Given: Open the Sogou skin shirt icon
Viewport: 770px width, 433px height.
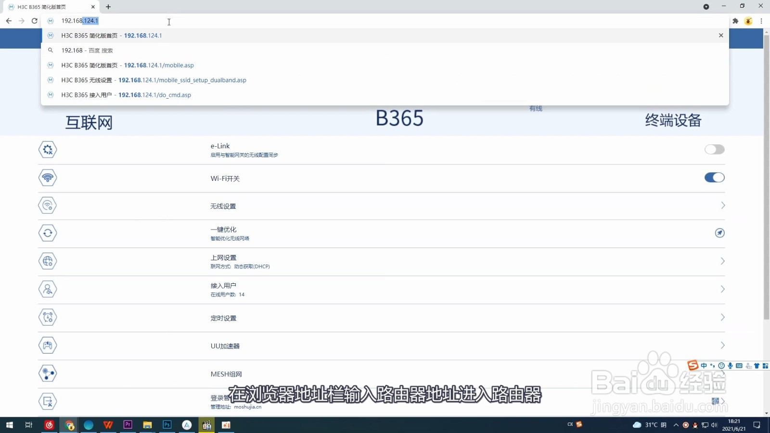Looking at the screenshot, I should (757, 366).
